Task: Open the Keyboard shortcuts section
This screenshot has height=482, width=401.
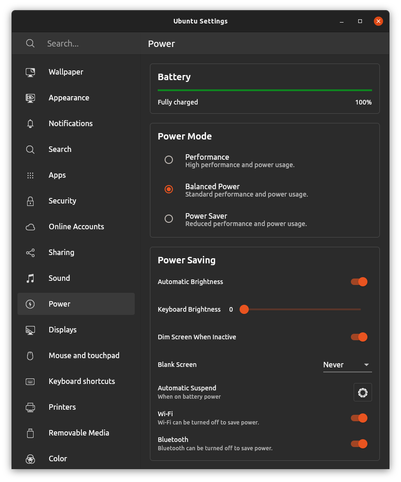Action: (x=76, y=382)
